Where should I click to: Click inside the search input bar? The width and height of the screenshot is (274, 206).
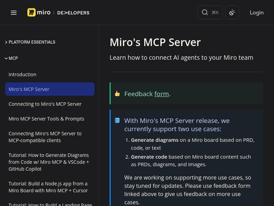(210, 12)
